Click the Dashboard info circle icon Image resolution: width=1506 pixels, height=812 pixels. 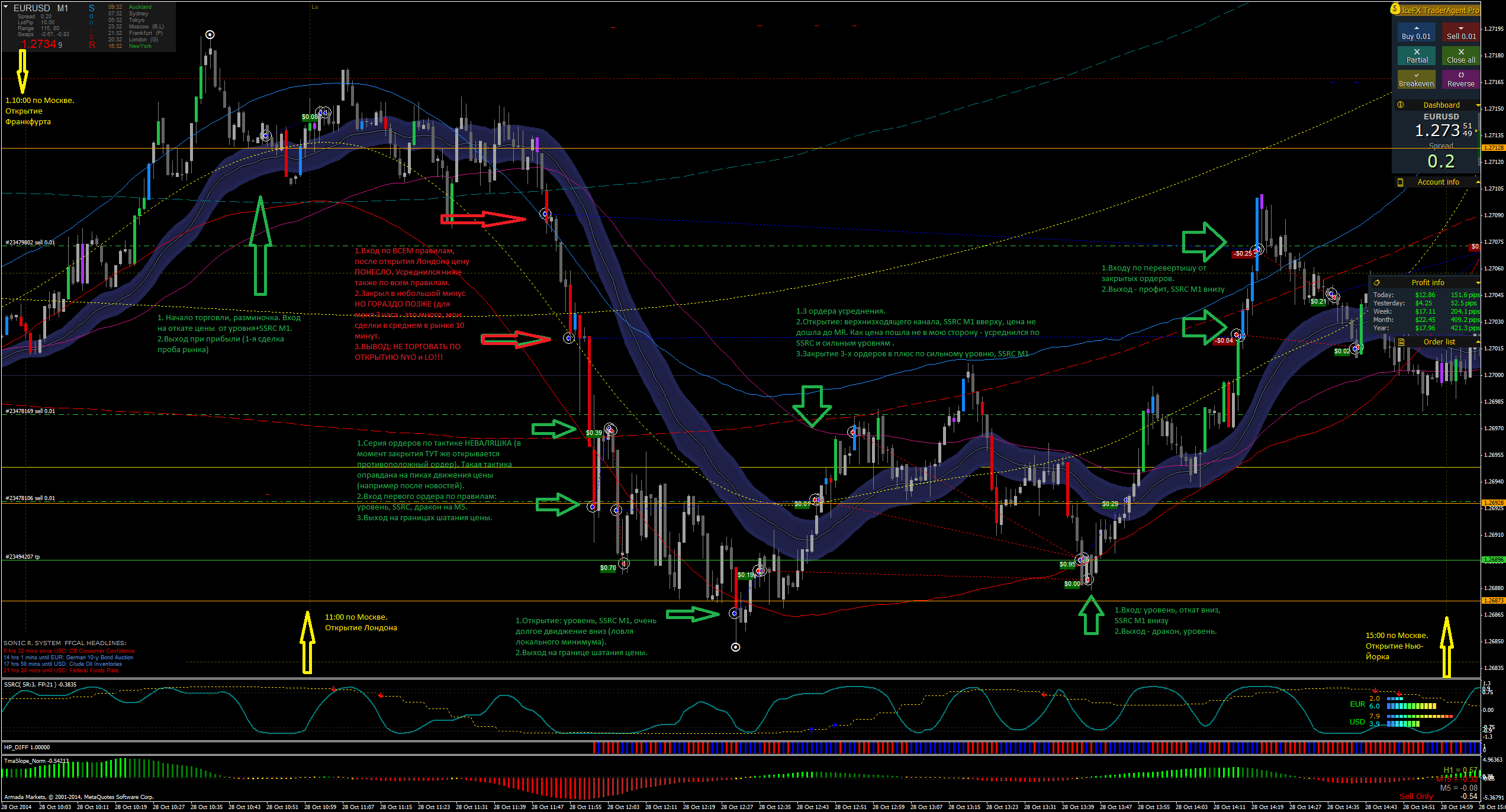[x=1400, y=105]
